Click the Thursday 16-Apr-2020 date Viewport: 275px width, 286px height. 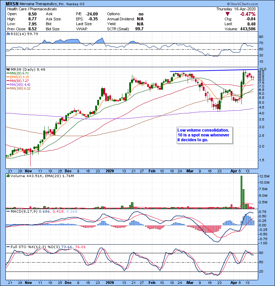click(x=236, y=9)
